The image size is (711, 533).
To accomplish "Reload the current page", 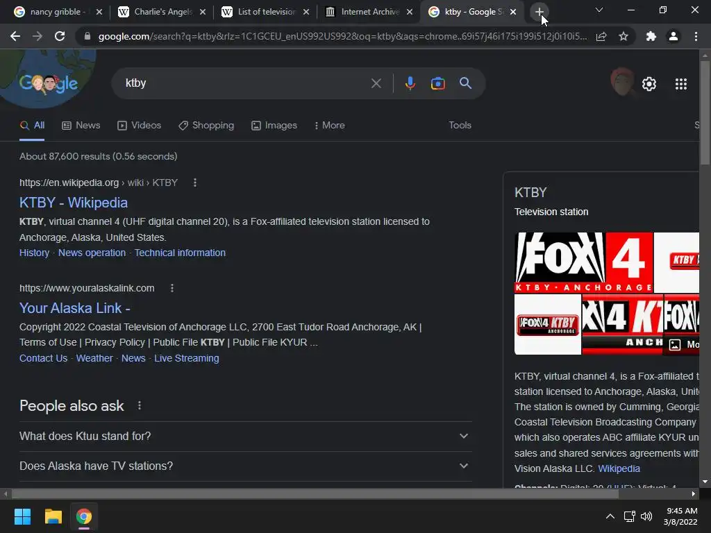I will click(x=60, y=36).
